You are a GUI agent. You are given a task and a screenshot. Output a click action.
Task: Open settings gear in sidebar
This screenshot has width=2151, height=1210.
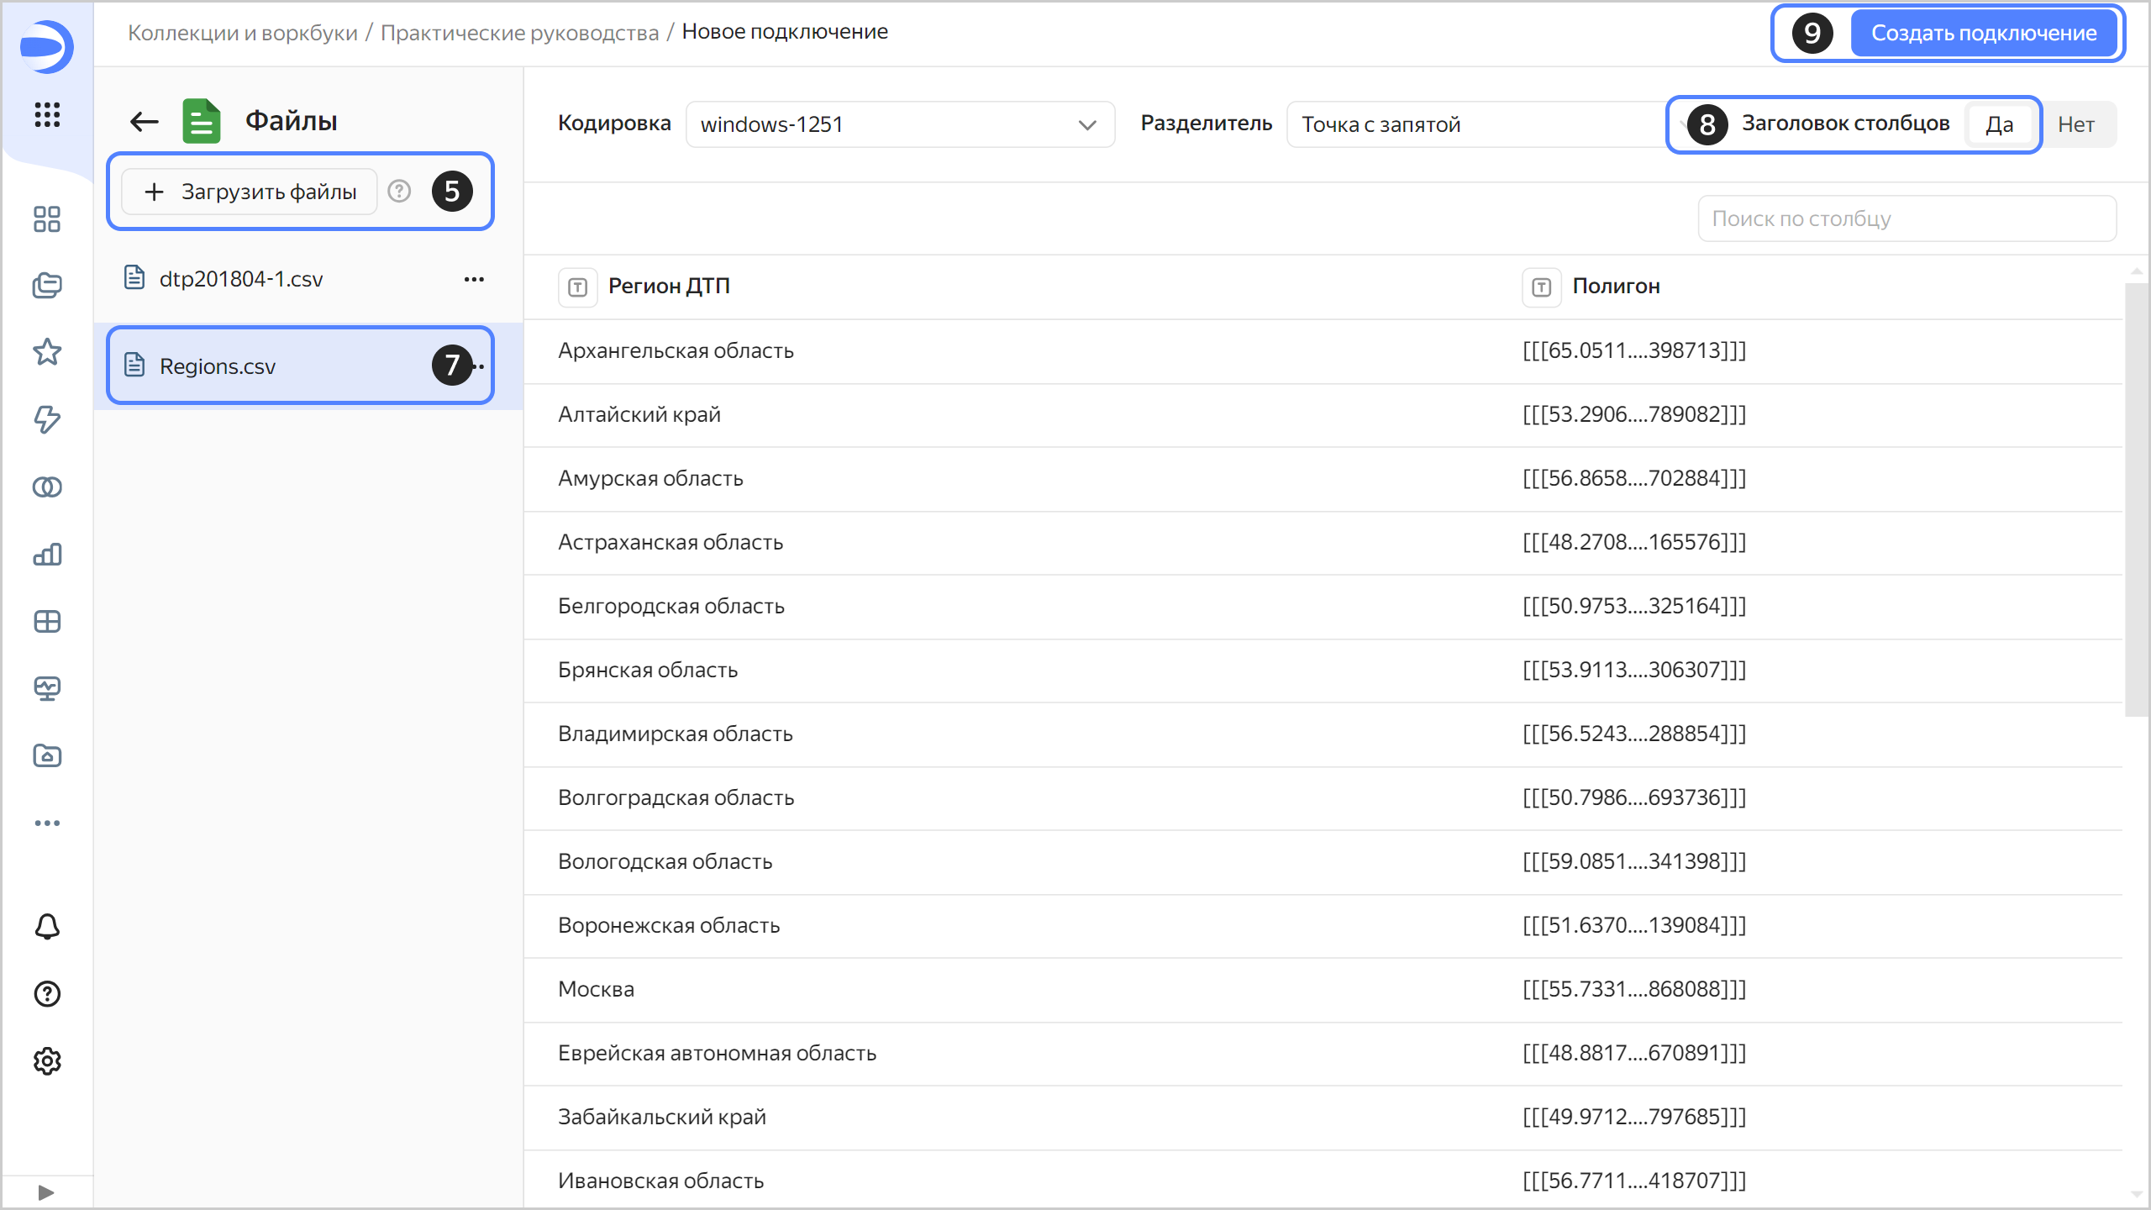click(x=47, y=1061)
